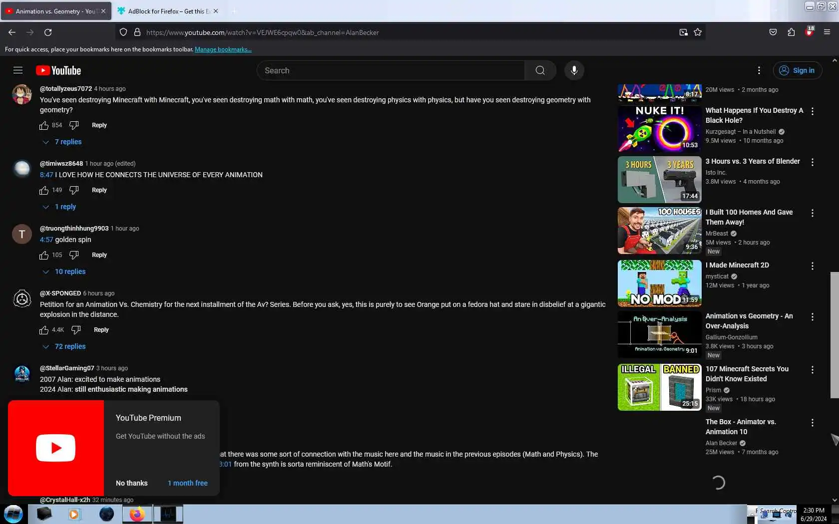
Task: Reload the current page
Action: coord(48,32)
